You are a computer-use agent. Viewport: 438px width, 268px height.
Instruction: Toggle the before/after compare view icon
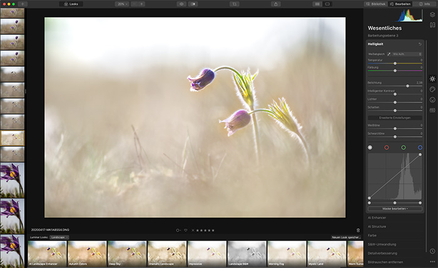(x=193, y=4)
